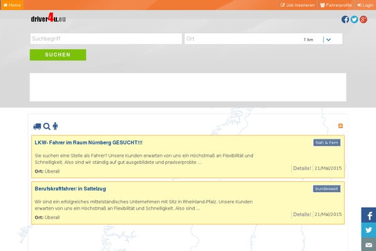Click the white banner ad area

(x=188, y=87)
